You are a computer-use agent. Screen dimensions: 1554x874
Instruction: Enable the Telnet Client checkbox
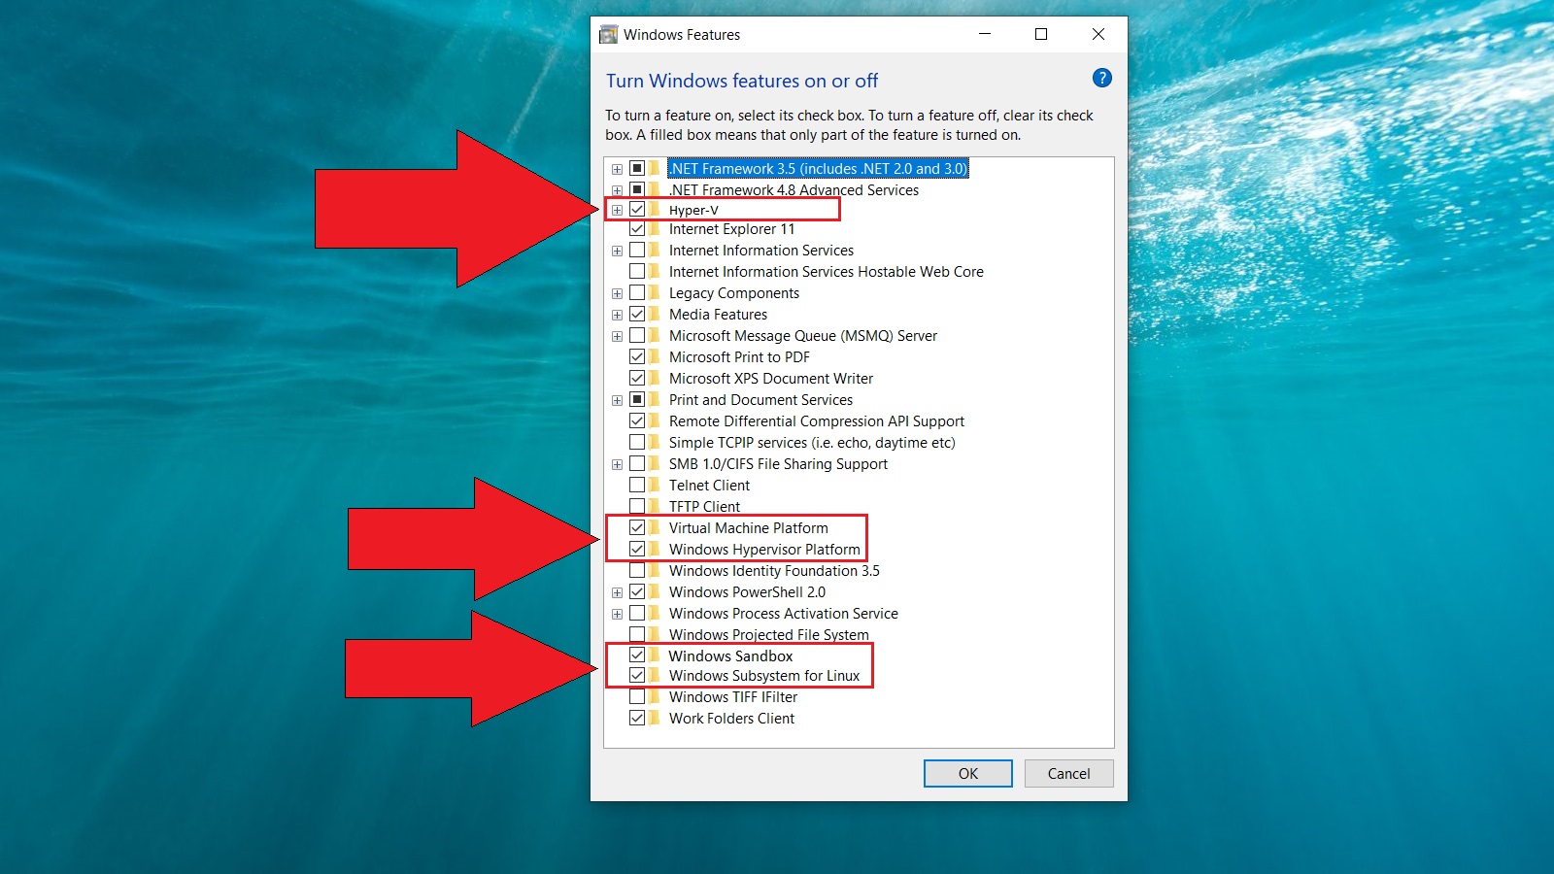[x=637, y=486]
